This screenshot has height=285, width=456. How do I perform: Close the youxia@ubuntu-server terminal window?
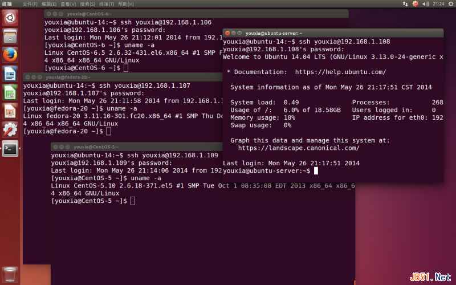pyautogui.click(x=227, y=33)
